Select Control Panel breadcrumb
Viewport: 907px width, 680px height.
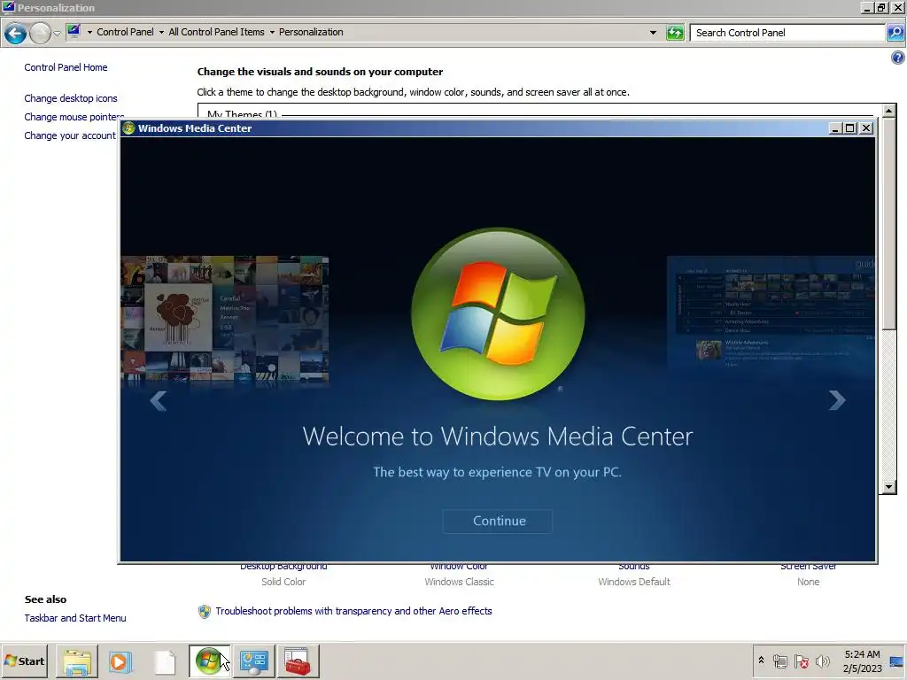(125, 33)
